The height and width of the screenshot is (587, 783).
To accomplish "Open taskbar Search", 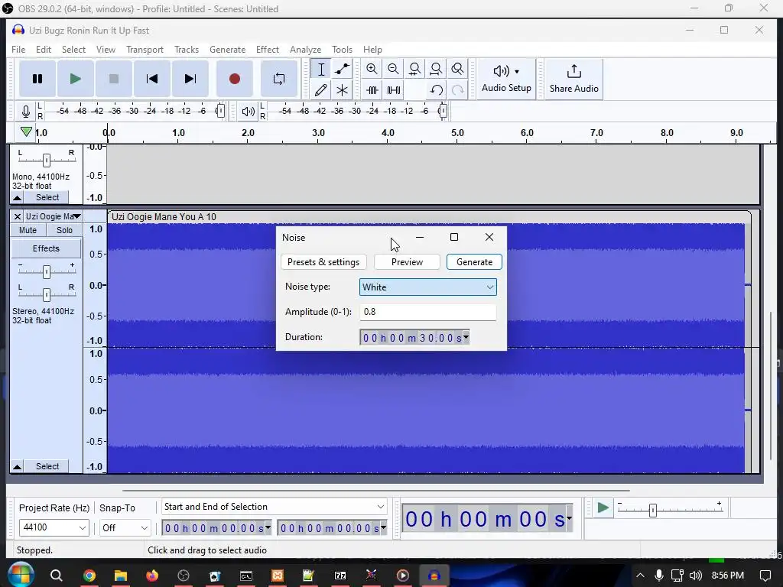I will tap(57, 576).
